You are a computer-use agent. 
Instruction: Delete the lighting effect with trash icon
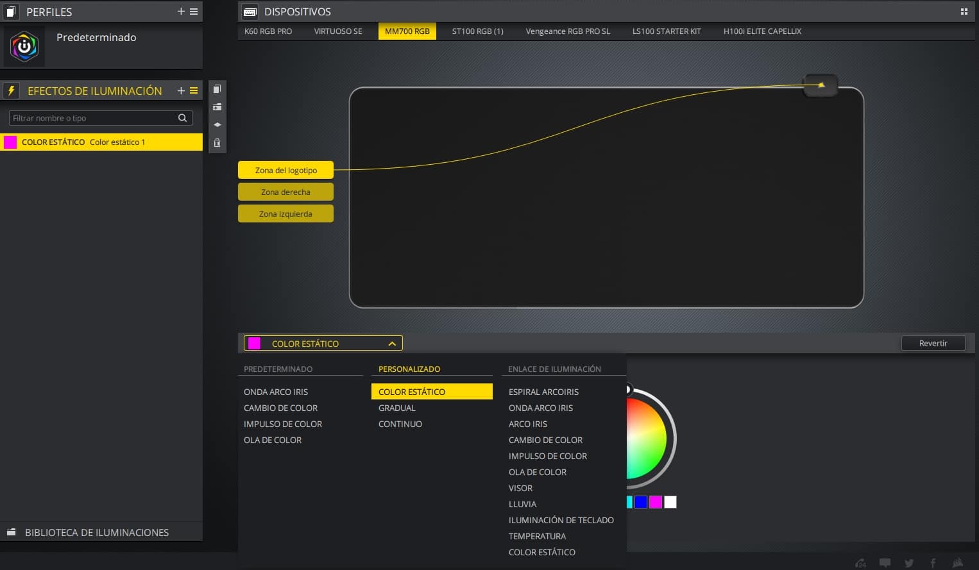217,143
